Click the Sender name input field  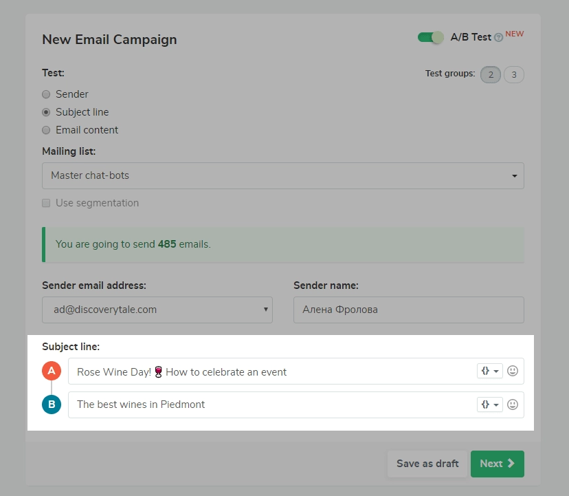(408, 310)
